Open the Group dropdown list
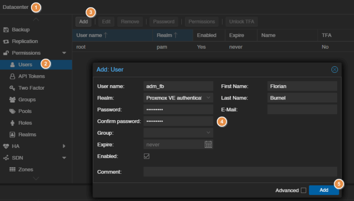This screenshot has height=201, width=354. pyautogui.click(x=208, y=133)
